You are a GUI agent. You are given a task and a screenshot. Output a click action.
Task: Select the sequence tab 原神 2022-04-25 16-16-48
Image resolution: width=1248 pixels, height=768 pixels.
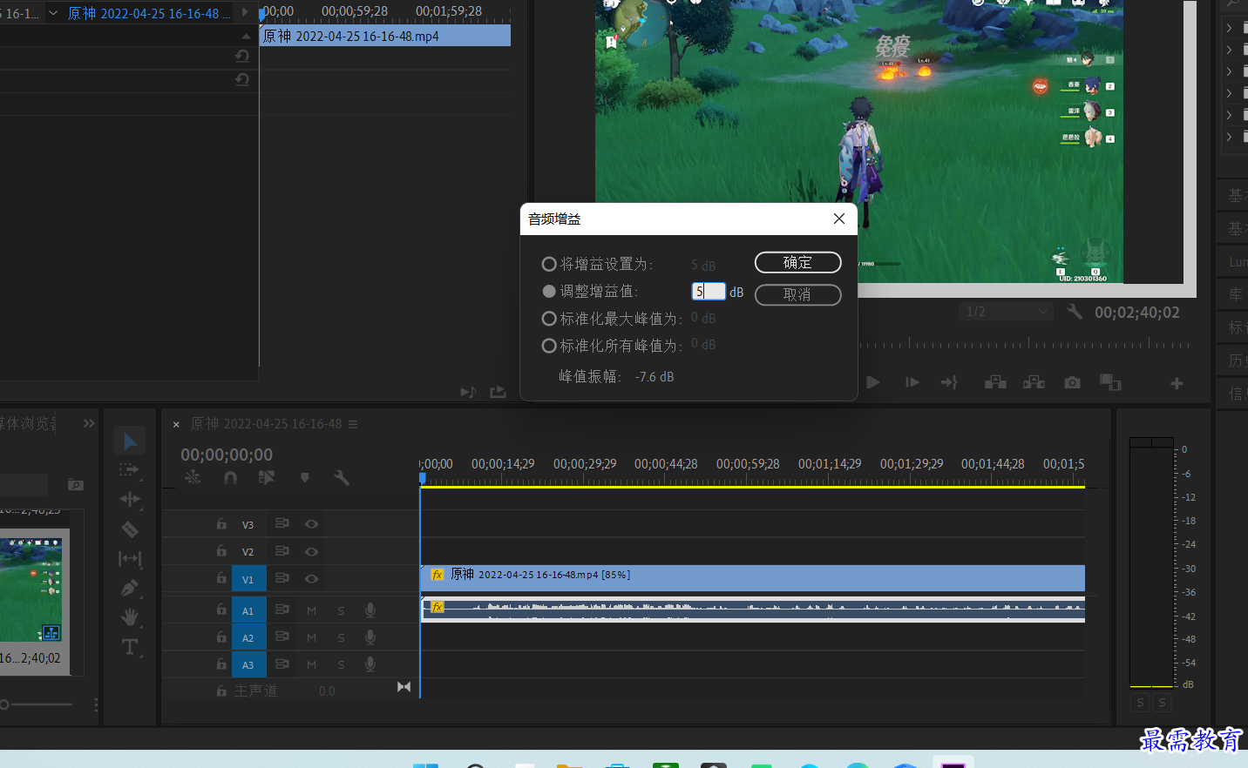[266, 424]
